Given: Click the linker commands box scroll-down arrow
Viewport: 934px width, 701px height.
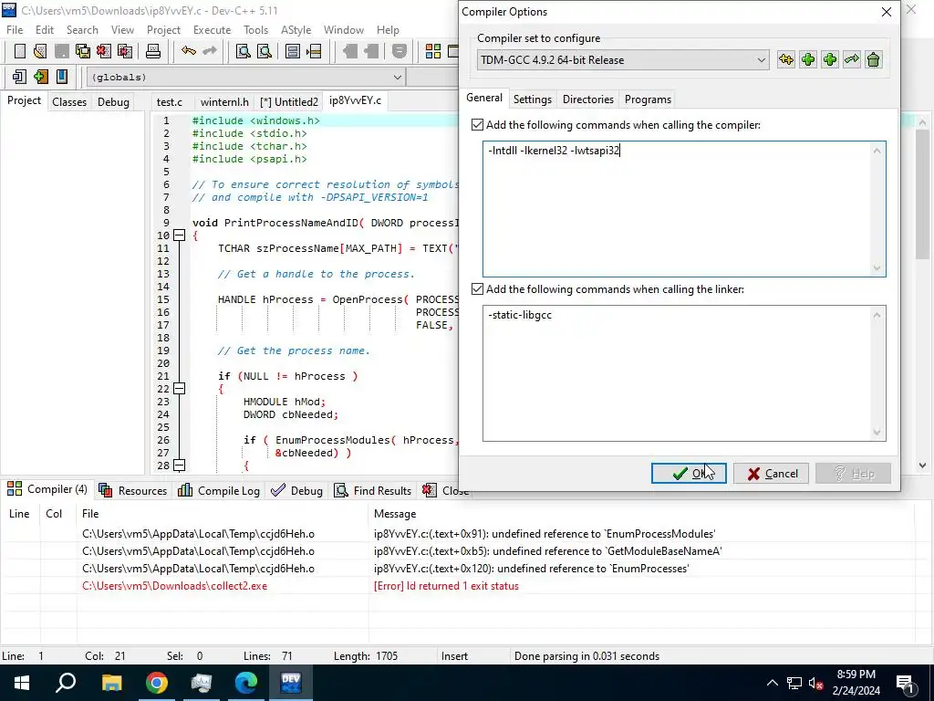Looking at the screenshot, I should point(877,432).
